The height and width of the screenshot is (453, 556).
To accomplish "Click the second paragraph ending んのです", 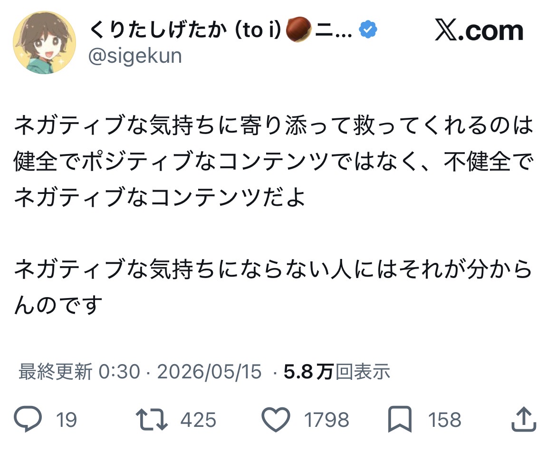I will coord(273,287).
